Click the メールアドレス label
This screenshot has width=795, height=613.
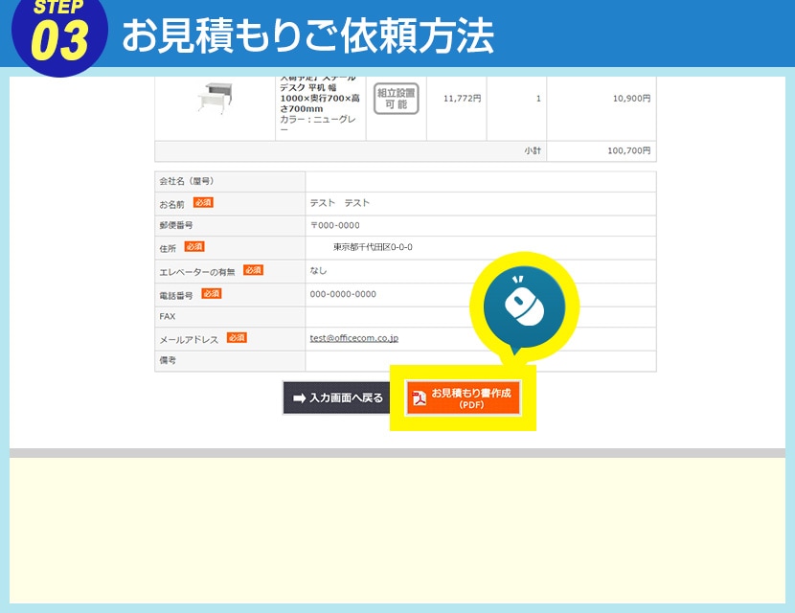[x=189, y=340]
